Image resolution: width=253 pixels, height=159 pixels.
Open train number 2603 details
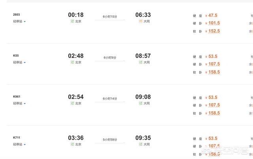(x=17, y=15)
